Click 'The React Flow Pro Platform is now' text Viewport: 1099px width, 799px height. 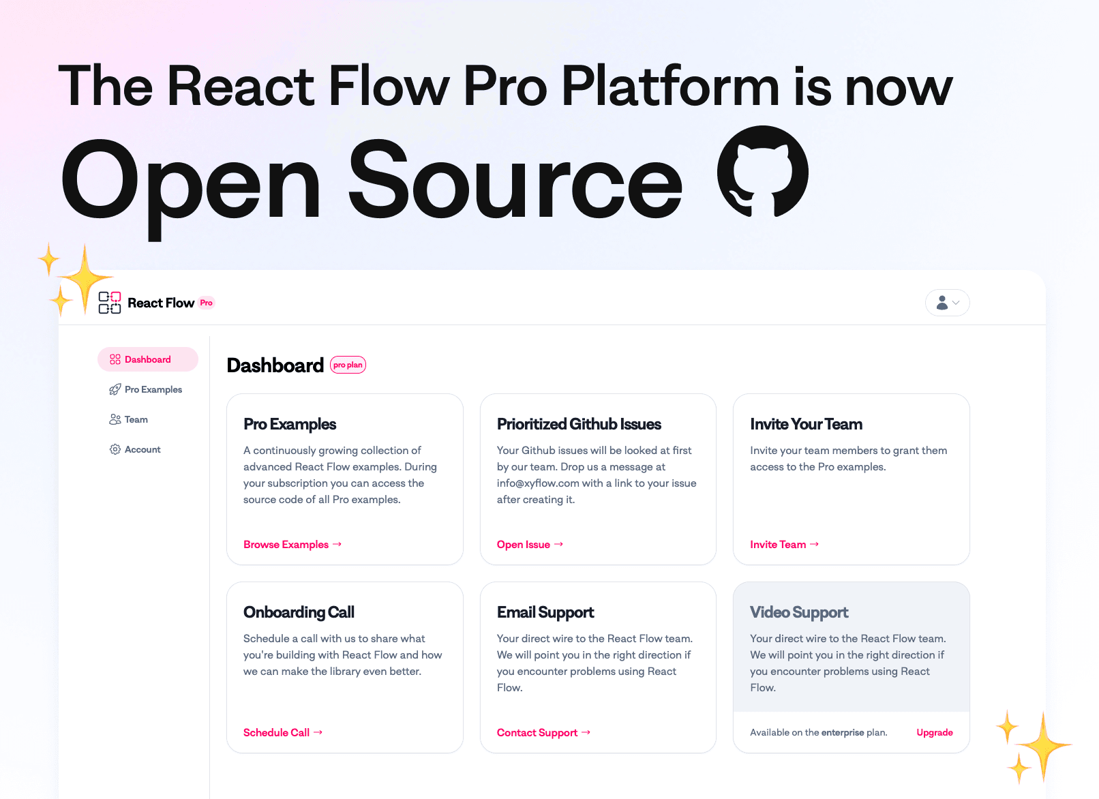click(505, 86)
